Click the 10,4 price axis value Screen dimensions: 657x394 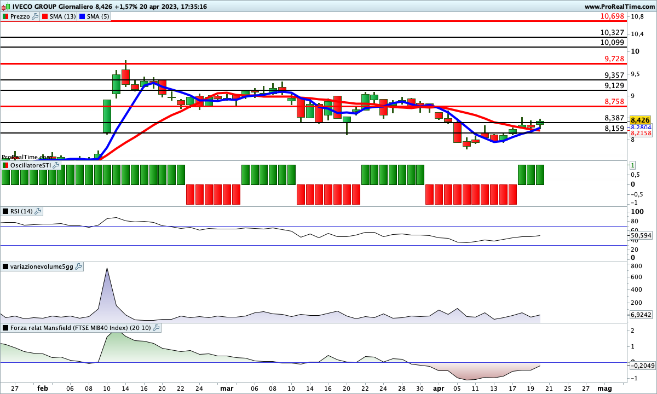[x=637, y=34]
